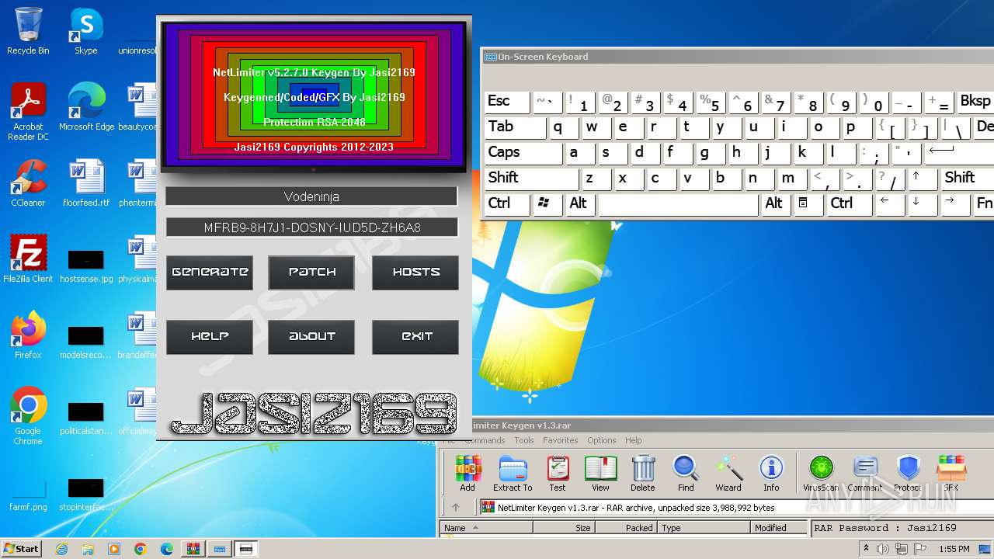
Task: Click the WinRAR View icon
Action: tap(600, 474)
